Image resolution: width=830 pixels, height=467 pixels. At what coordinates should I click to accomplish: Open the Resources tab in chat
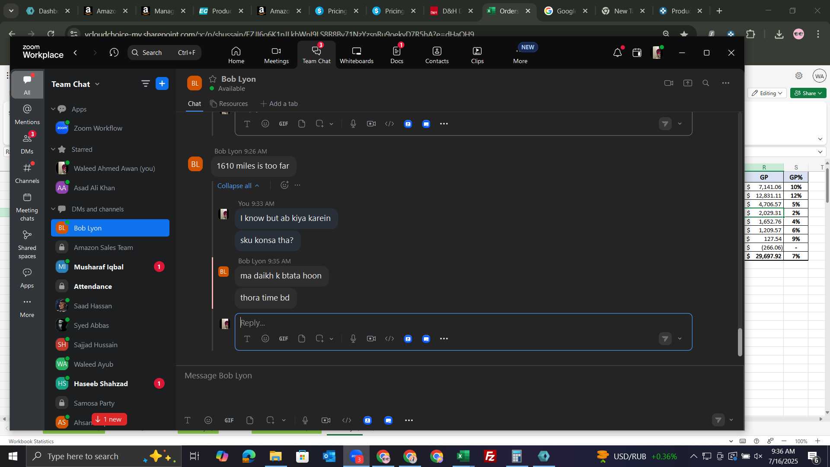[x=229, y=104]
